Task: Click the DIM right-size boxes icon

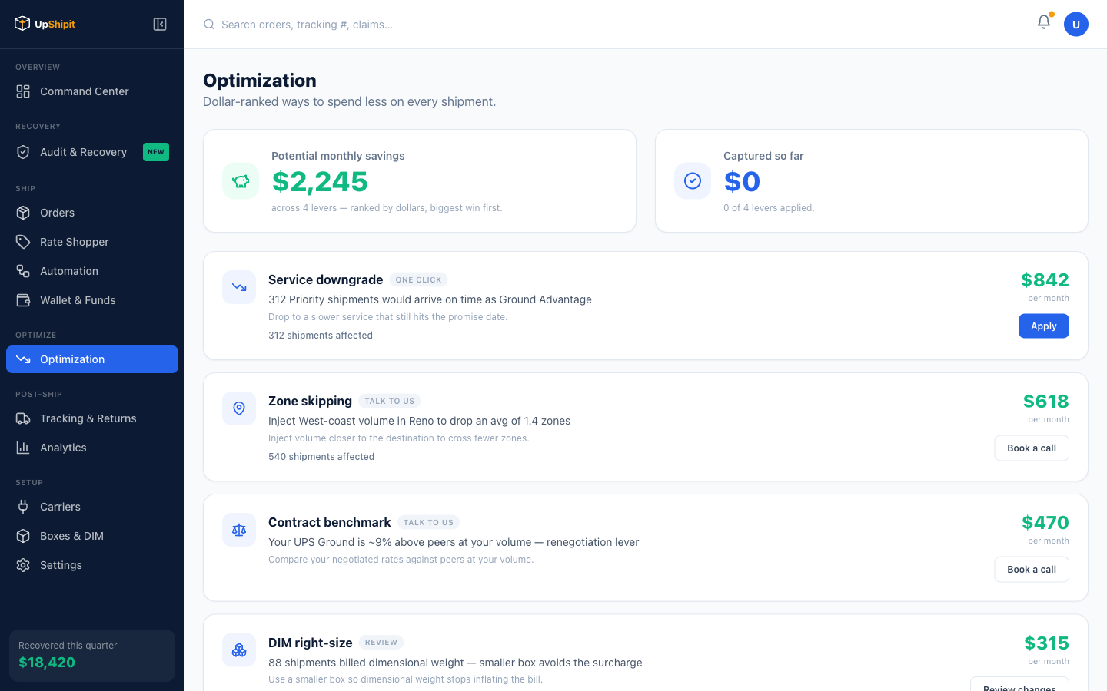Action: [x=239, y=650]
